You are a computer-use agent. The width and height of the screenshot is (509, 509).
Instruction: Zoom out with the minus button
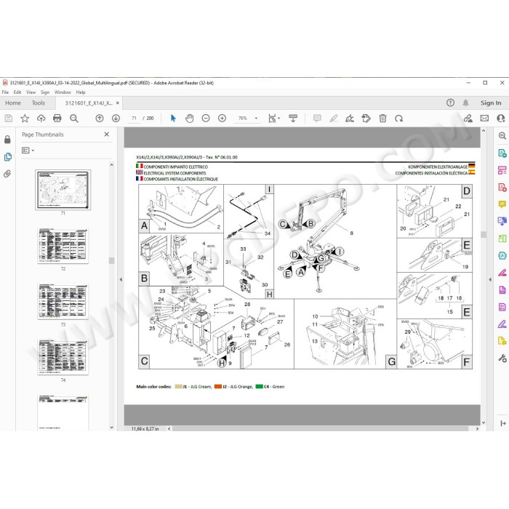point(206,119)
